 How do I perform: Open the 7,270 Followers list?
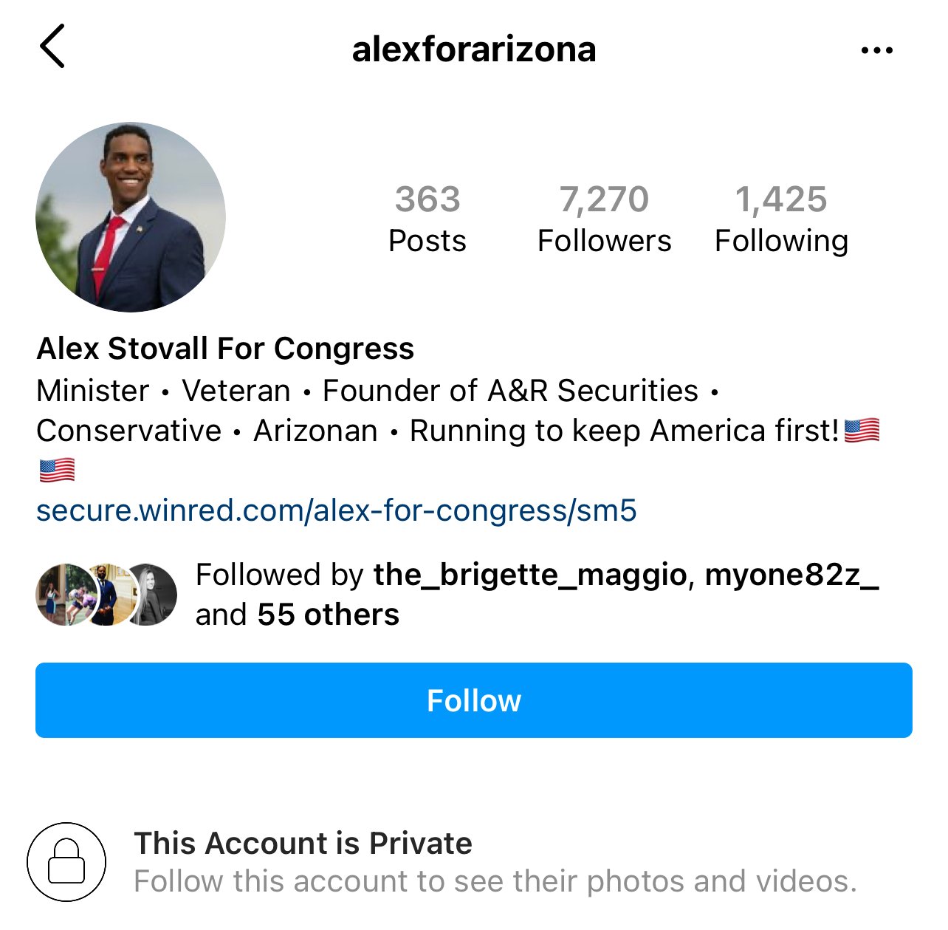tap(604, 219)
